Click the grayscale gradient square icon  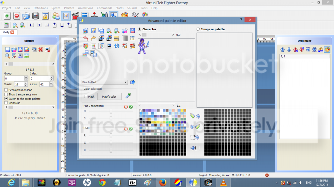[125, 38]
